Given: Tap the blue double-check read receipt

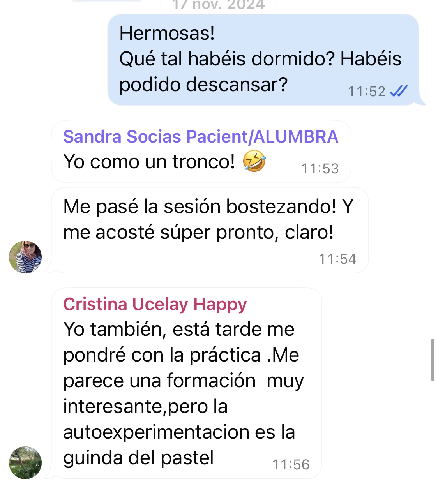Looking at the screenshot, I should click(x=398, y=91).
